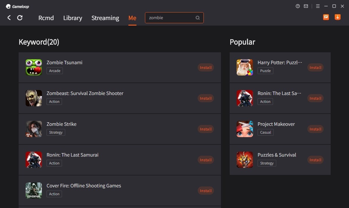Click Action tag under Ronin in Keyword list
The image size is (349, 208).
(54, 163)
